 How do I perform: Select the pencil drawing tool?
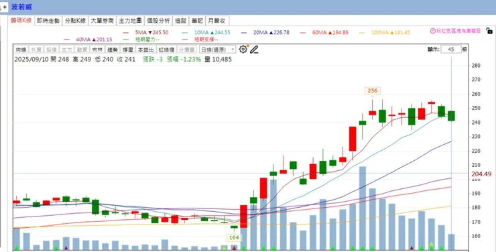tap(254, 50)
